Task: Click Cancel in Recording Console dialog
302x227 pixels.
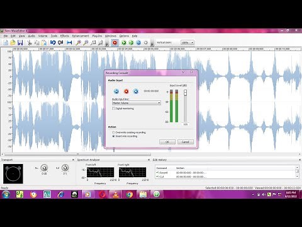Action: click(x=186, y=142)
